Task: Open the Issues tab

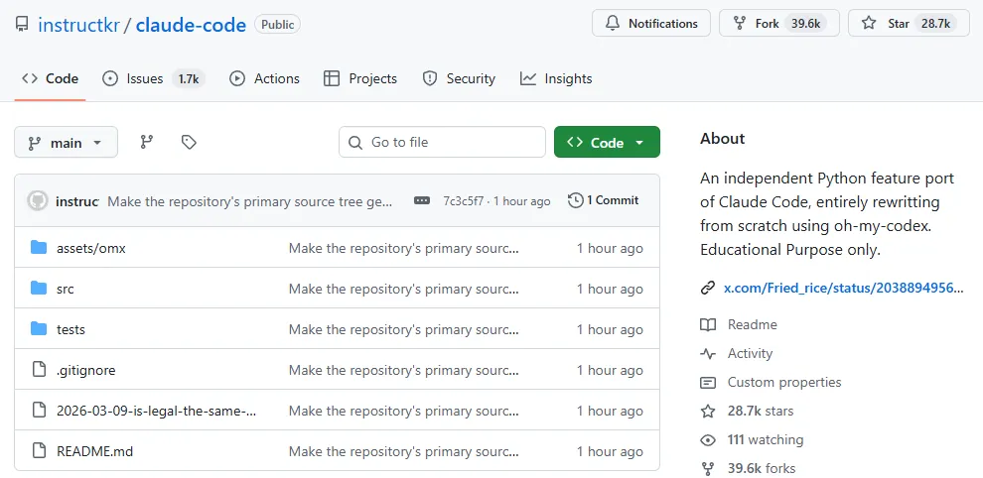Action: point(153,78)
